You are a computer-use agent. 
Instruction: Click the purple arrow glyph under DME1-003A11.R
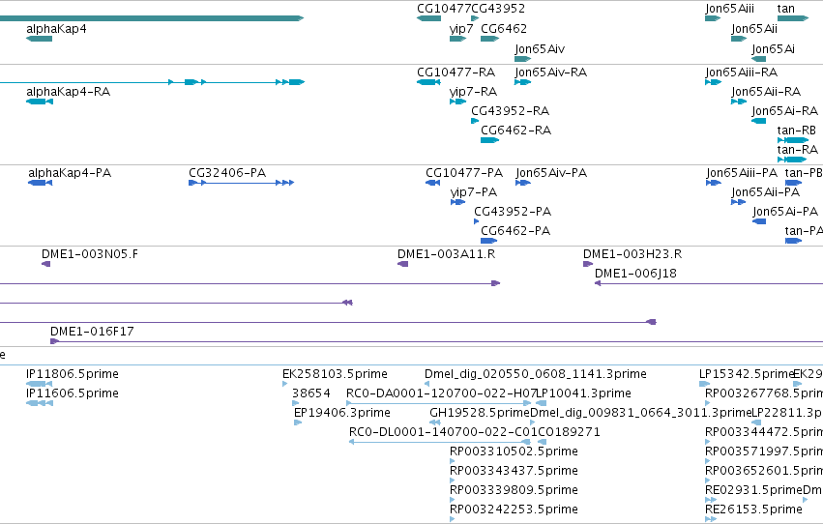402,264
